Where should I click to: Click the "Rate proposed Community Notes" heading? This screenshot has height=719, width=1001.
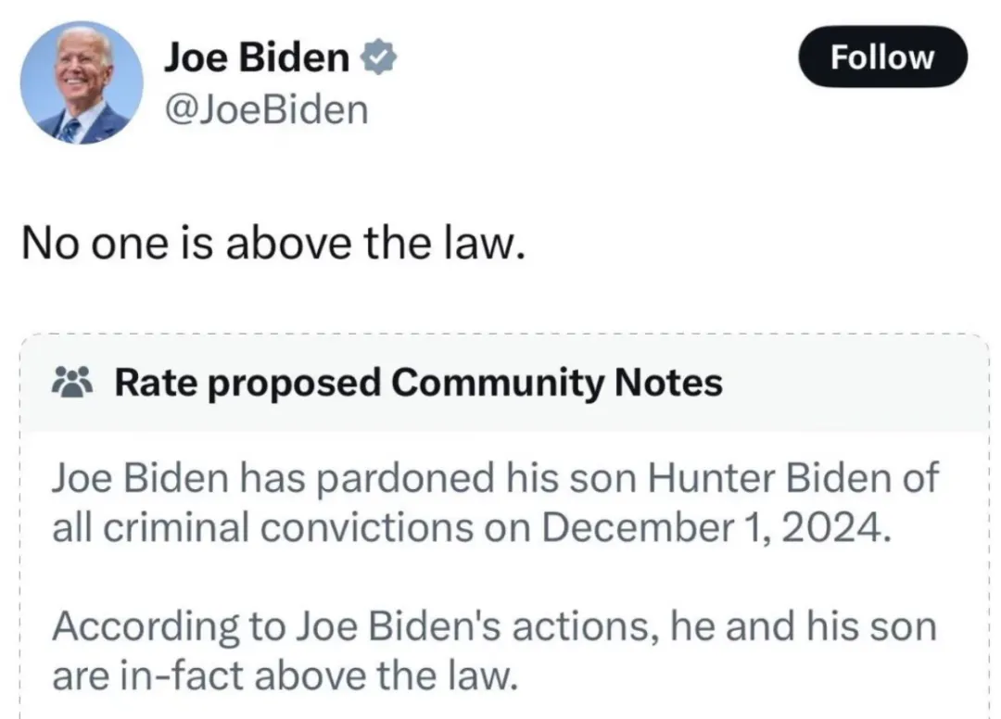tap(418, 382)
